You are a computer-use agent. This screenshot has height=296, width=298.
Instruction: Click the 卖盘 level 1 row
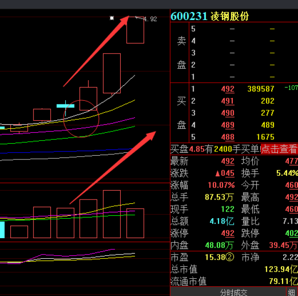(244, 77)
